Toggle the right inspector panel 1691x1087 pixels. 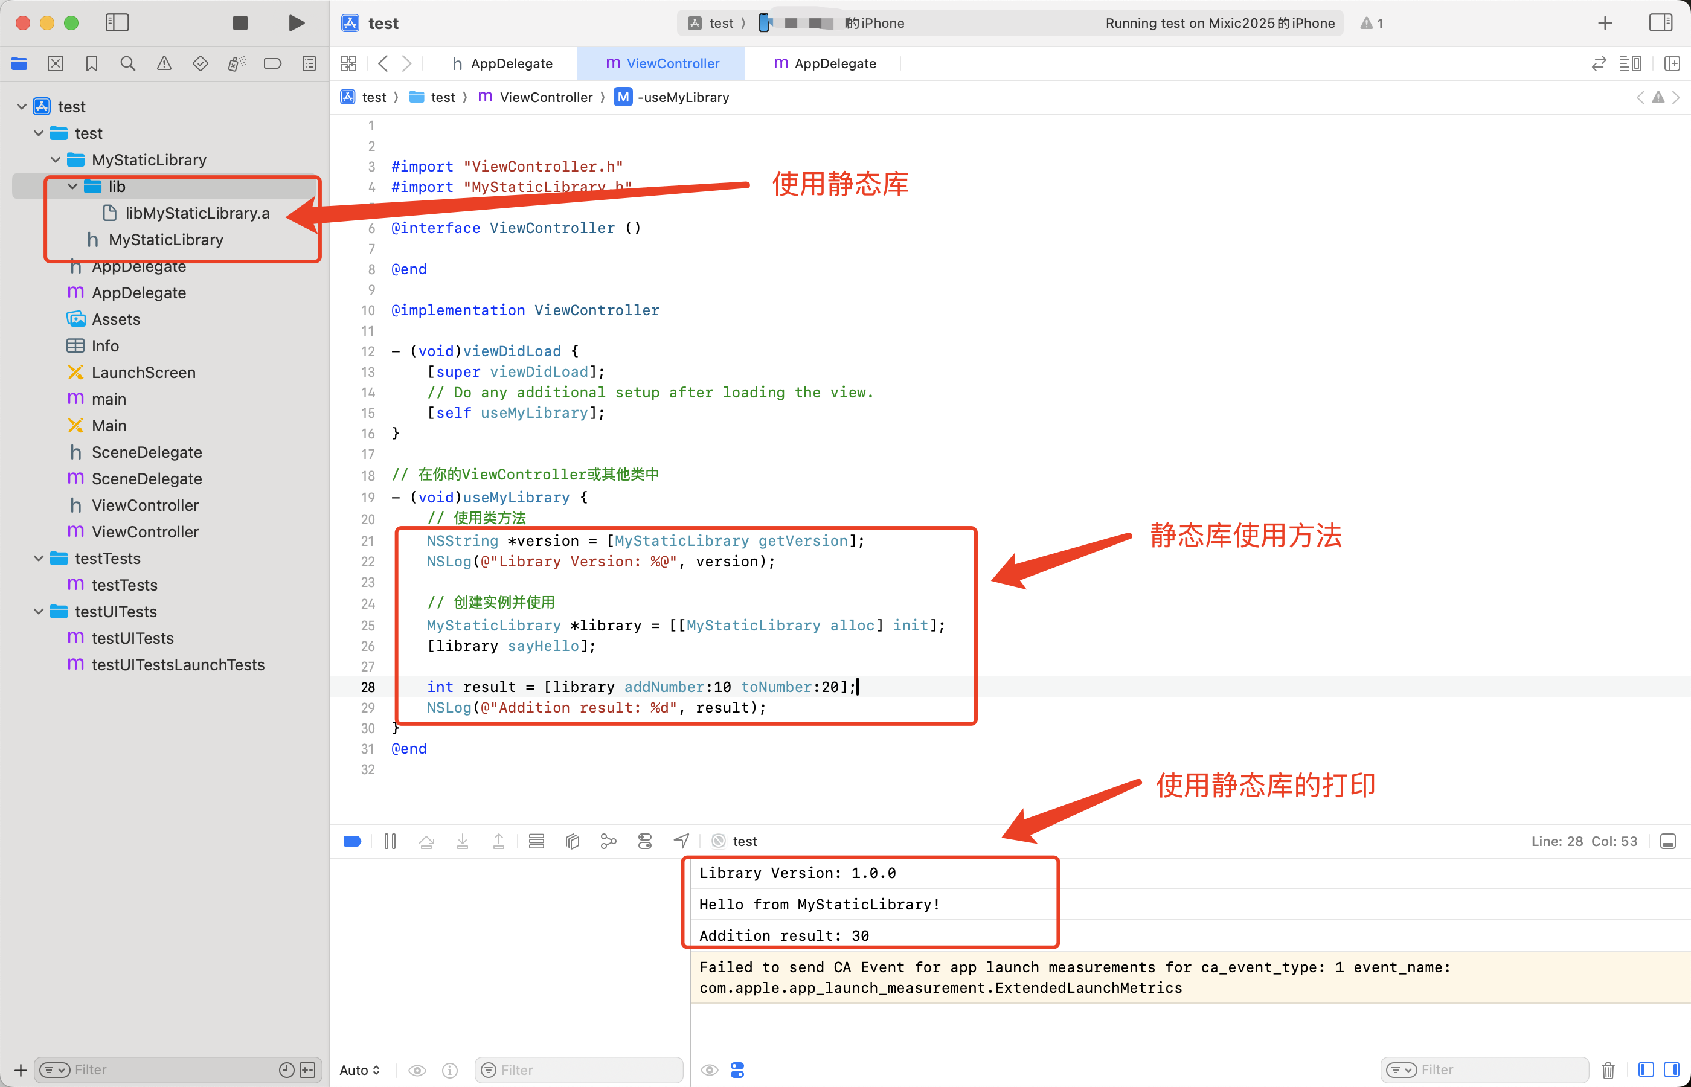1660,24
